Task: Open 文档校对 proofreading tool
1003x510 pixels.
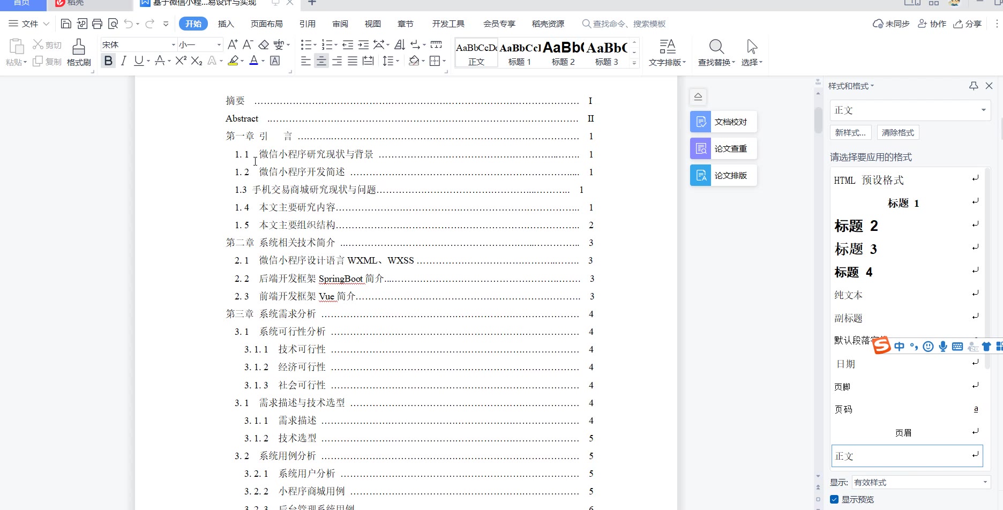Action: coord(723,122)
